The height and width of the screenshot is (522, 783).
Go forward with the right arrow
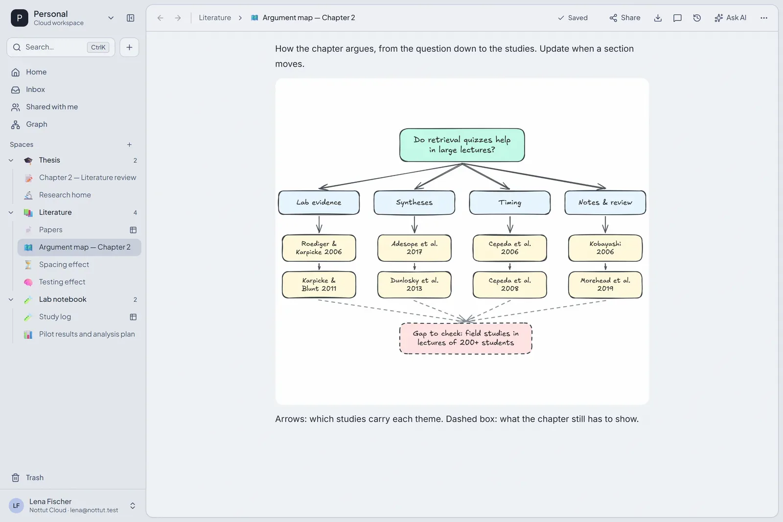[x=178, y=18]
